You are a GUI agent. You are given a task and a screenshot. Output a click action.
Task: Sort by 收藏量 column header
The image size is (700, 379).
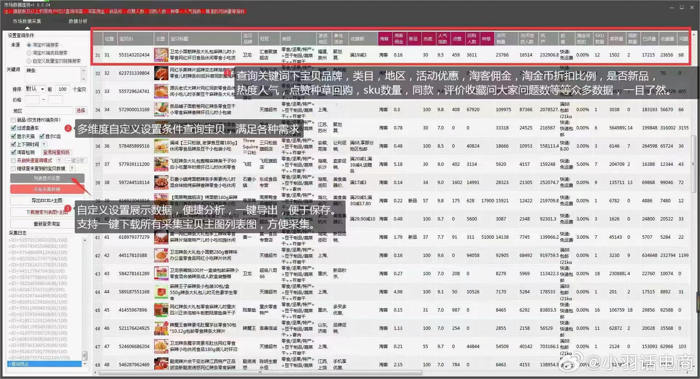pos(668,39)
